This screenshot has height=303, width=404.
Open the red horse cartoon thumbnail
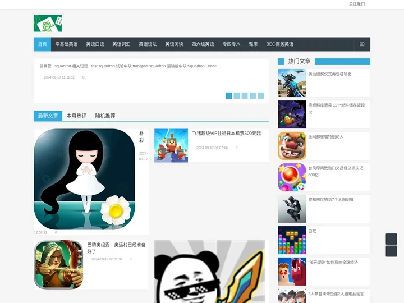292,272
